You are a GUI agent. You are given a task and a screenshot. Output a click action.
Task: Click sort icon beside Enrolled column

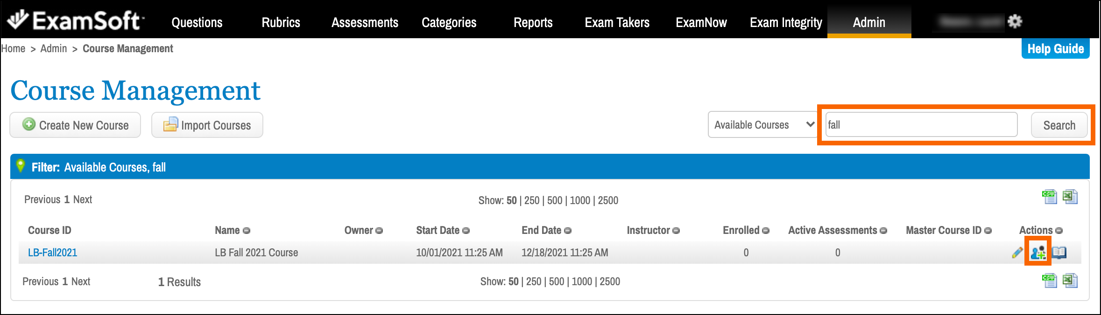766,231
